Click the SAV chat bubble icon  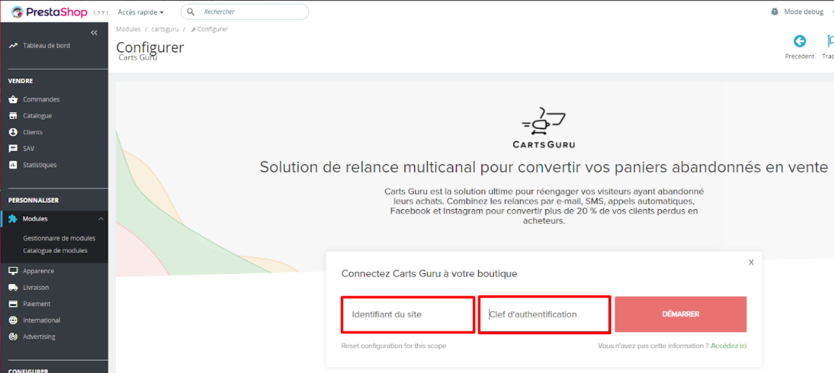(x=13, y=148)
